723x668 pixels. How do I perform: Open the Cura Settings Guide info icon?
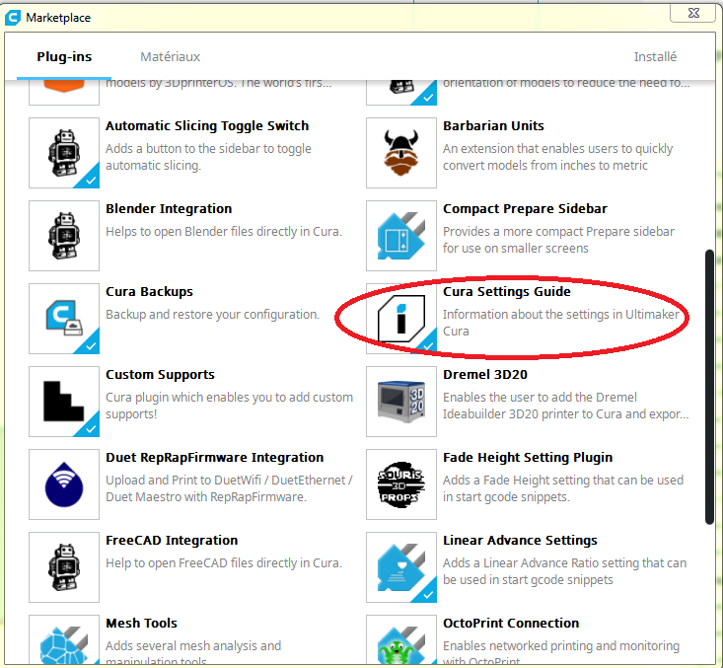[401, 319]
